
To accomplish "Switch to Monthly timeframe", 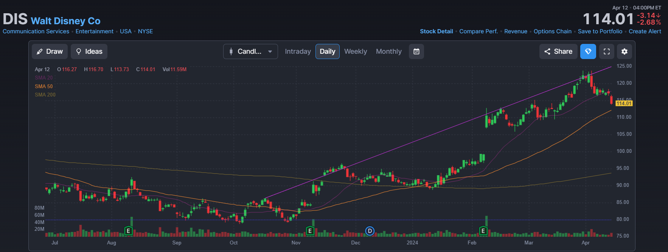I will [x=389, y=51].
